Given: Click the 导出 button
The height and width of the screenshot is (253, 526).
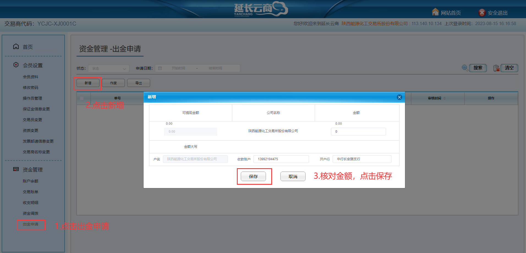Looking at the screenshot, I should click(x=139, y=83).
